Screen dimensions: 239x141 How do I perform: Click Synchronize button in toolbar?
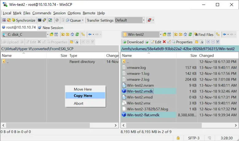tap(24, 20)
